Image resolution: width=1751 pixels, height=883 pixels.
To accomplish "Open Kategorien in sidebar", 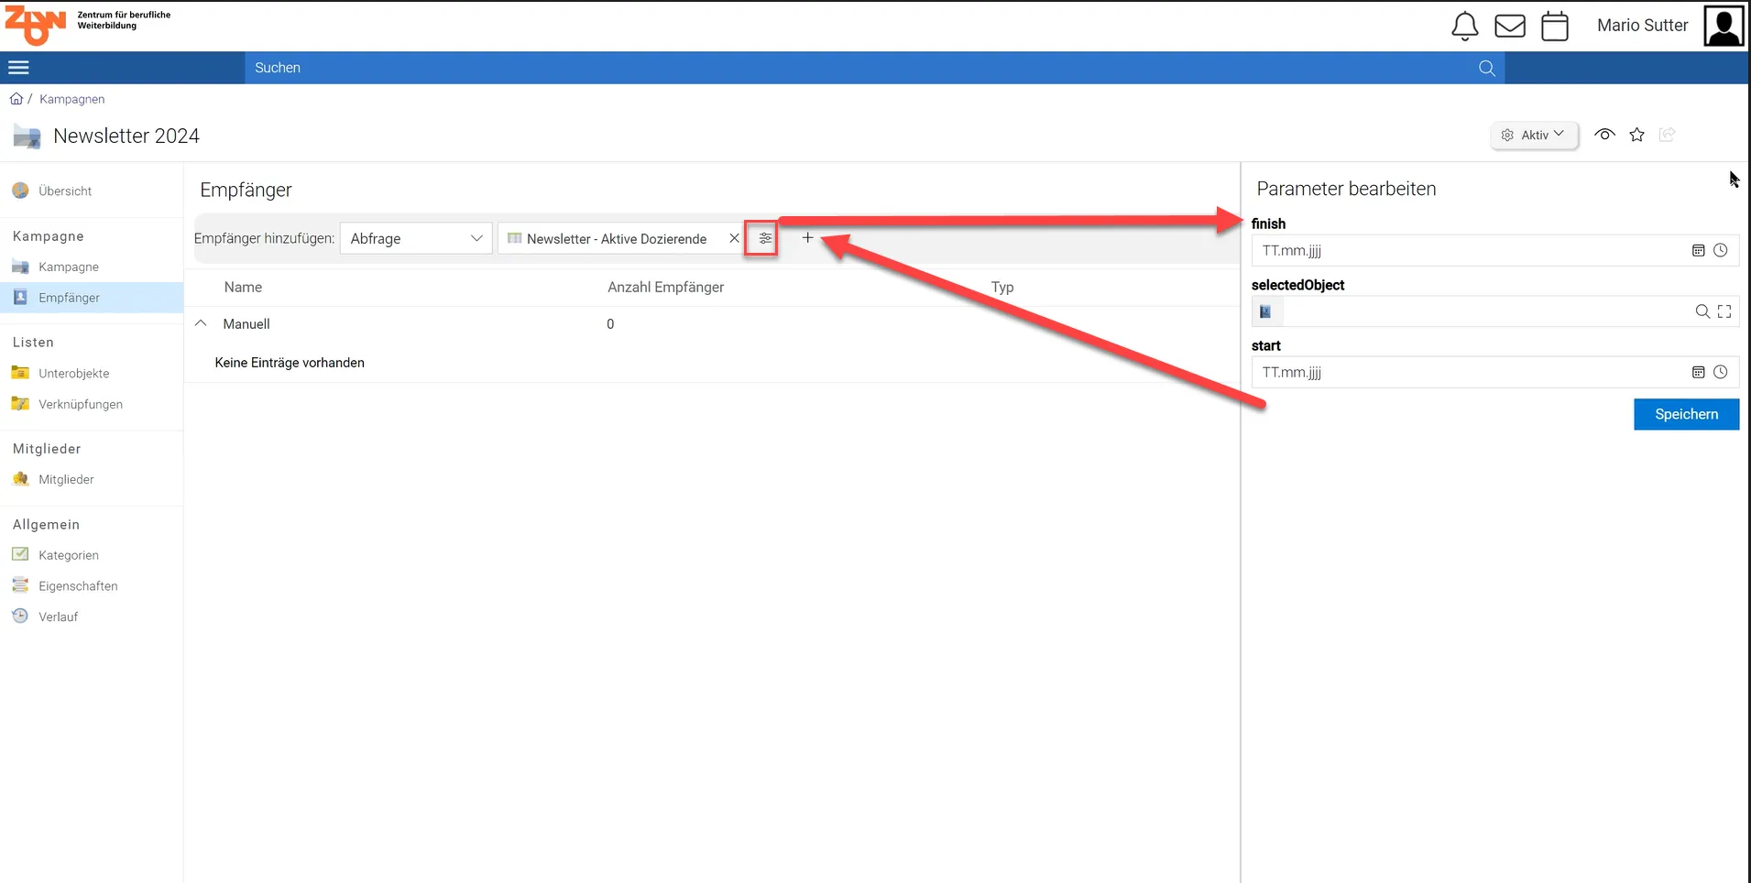I will pyautogui.click(x=69, y=555).
